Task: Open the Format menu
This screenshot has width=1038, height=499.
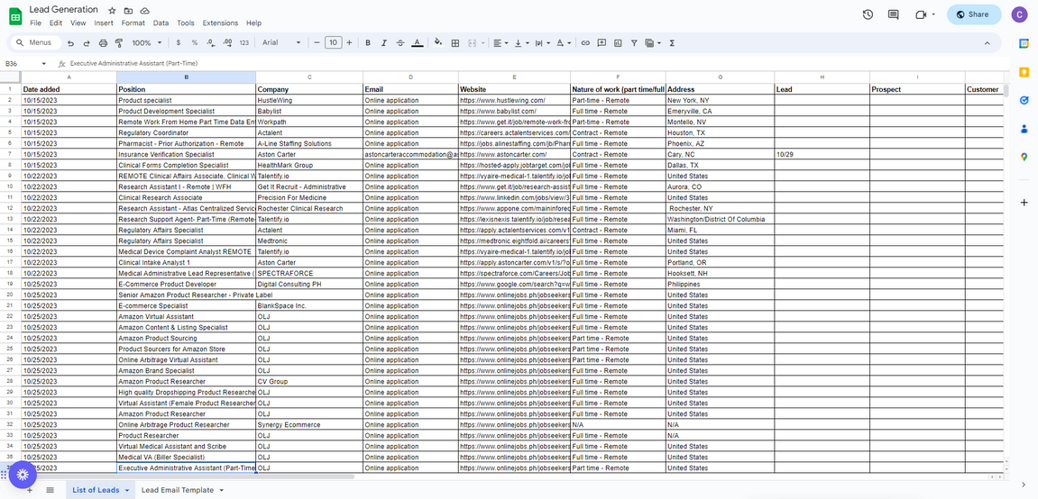Action: (133, 23)
